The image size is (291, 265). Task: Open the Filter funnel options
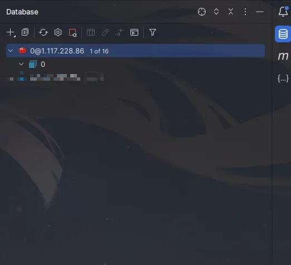[x=153, y=32]
